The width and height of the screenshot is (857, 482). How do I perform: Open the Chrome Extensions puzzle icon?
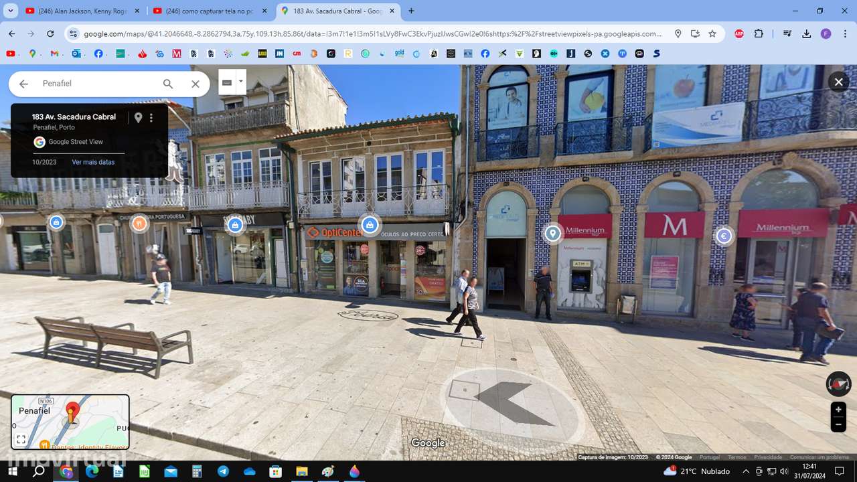click(x=759, y=33)
